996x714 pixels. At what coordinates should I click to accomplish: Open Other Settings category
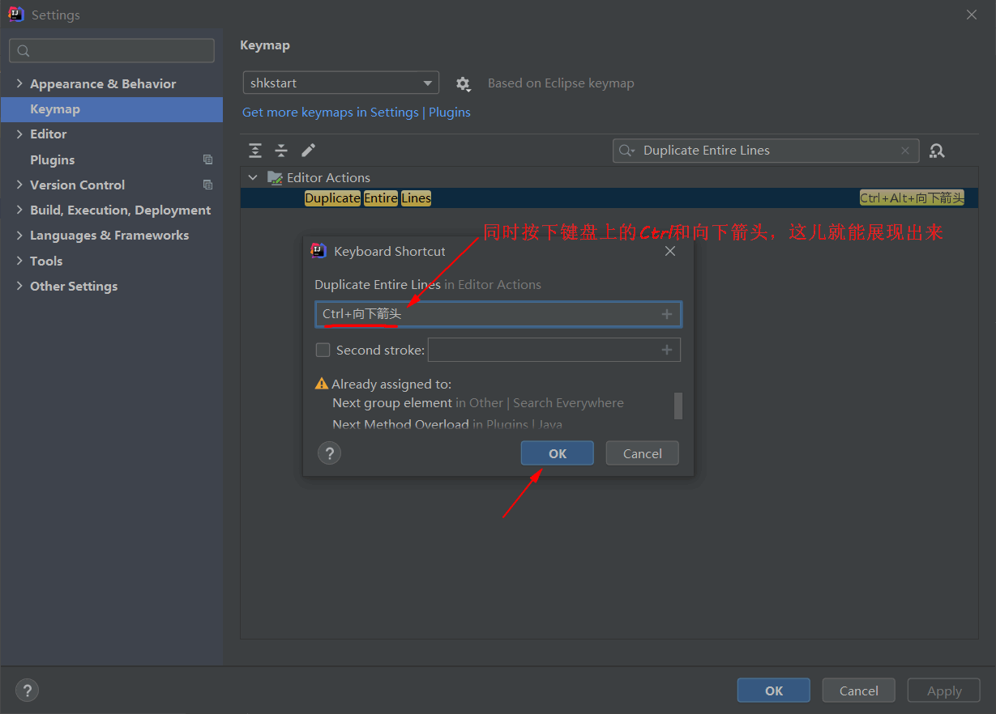coord(74,287)
